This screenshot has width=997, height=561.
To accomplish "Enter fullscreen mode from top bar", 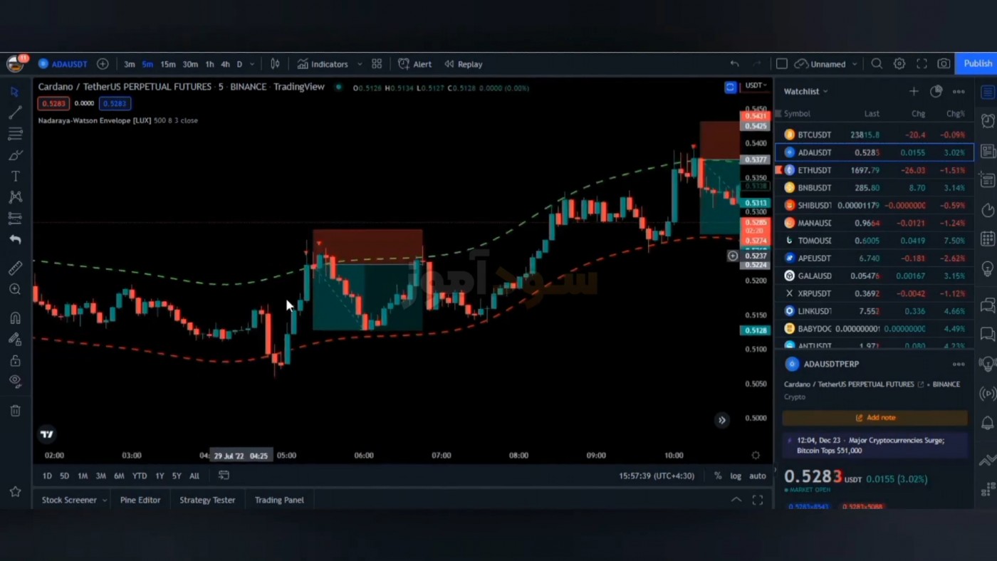I will (x=922, y=64).
